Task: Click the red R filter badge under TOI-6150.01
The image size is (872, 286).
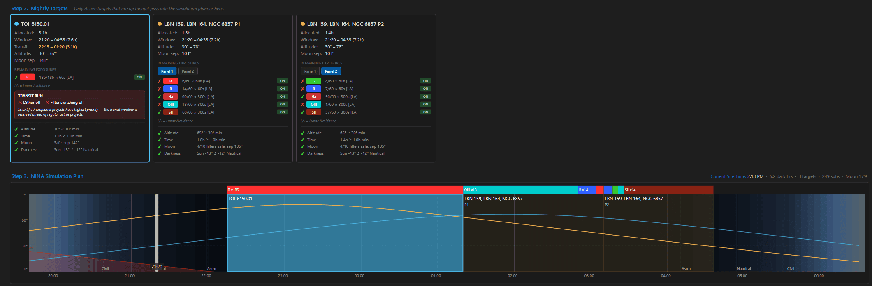Action: tap(28, 77)
